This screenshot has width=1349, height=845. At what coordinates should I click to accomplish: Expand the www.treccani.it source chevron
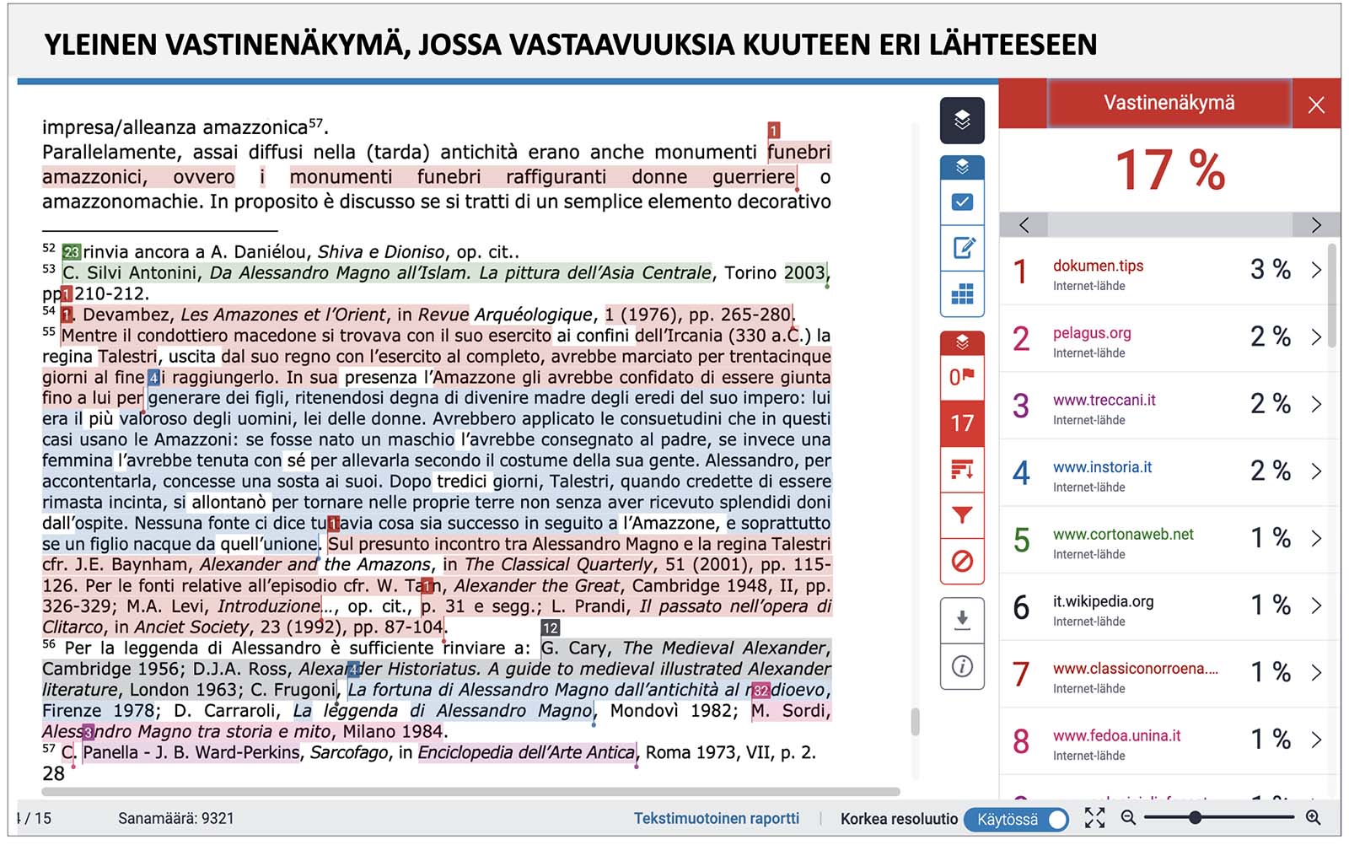click(x=1316, y=404)
